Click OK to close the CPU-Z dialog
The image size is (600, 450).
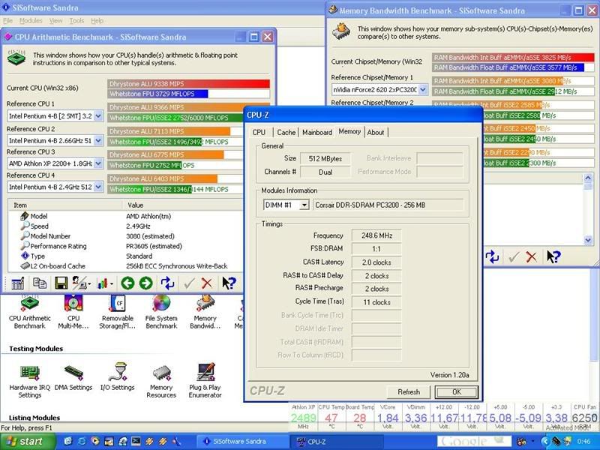click(x=456, y=391)
